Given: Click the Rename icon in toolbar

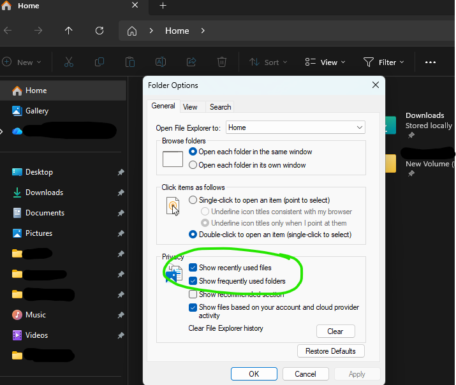Looking at the screenshot, I should pyautogui.click(x=161, y=62).
